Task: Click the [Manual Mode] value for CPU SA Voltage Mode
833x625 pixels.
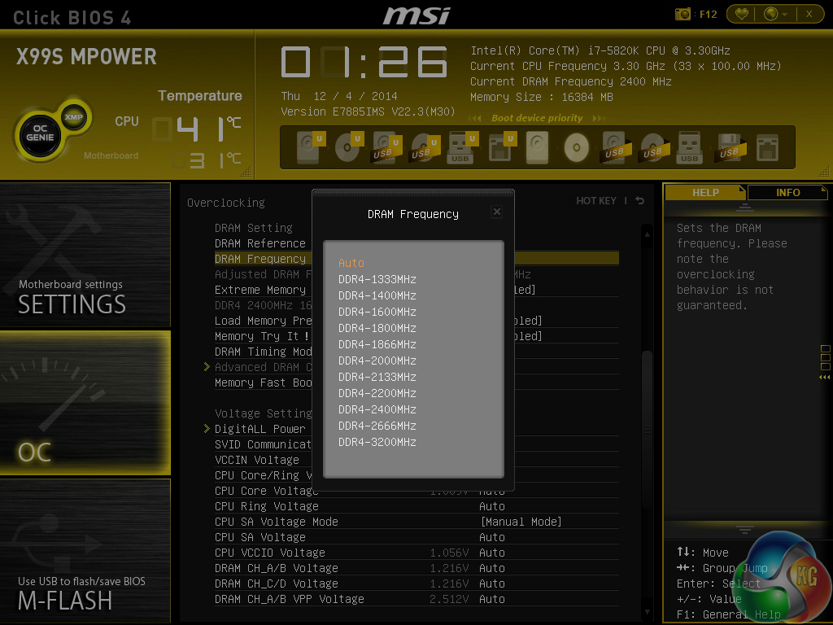Action: (521, 522)
